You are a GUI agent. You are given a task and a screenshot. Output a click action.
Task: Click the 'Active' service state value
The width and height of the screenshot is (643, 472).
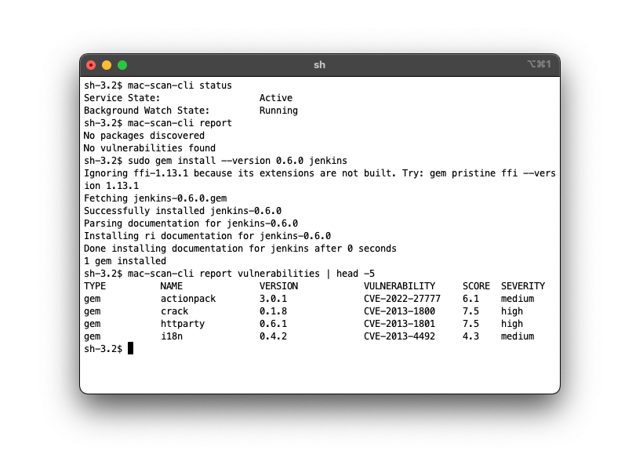tap(275, 98)
